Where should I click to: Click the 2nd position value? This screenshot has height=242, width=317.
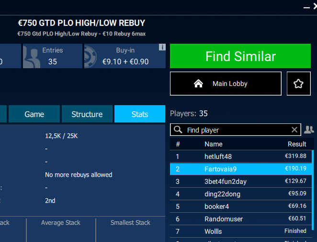50,201
